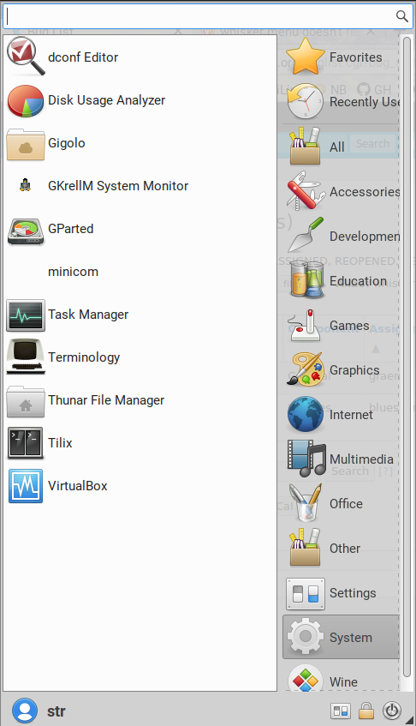Open the Gigolo application
This screenshot has width=416, height=726.
[x=140, y=143]
